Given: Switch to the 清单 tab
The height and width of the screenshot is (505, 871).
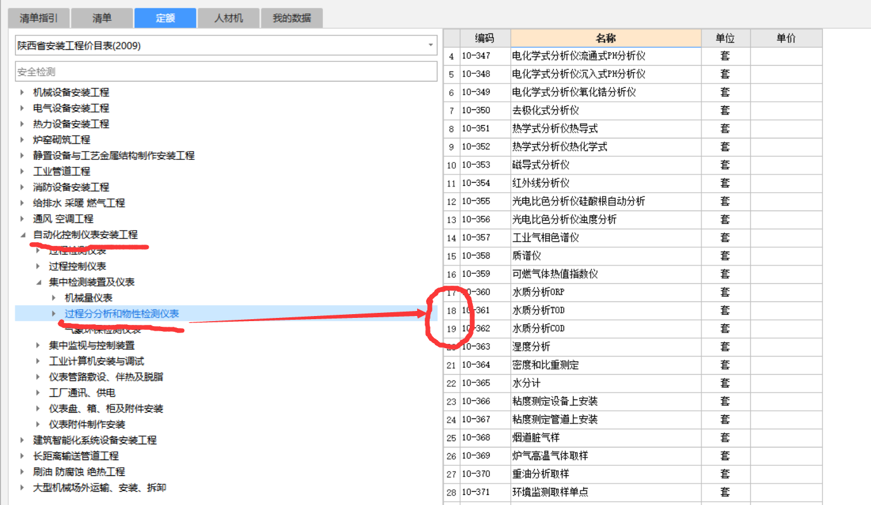Looking at the screenshot, I should (x=102, y=18).
